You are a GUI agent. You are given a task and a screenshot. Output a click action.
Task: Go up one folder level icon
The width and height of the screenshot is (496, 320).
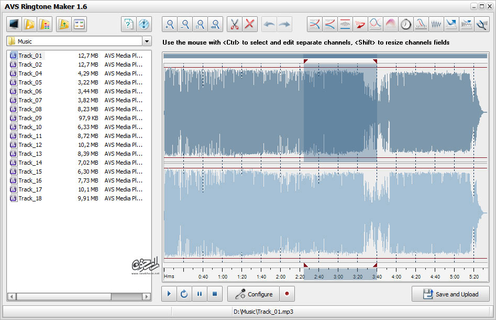64,25
